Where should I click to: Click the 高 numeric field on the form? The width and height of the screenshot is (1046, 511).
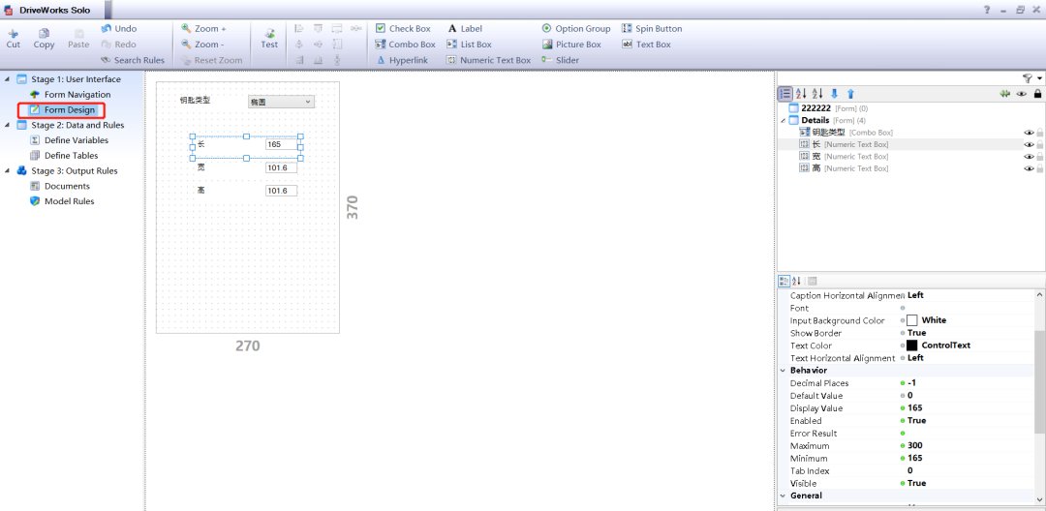click(281, 191)
